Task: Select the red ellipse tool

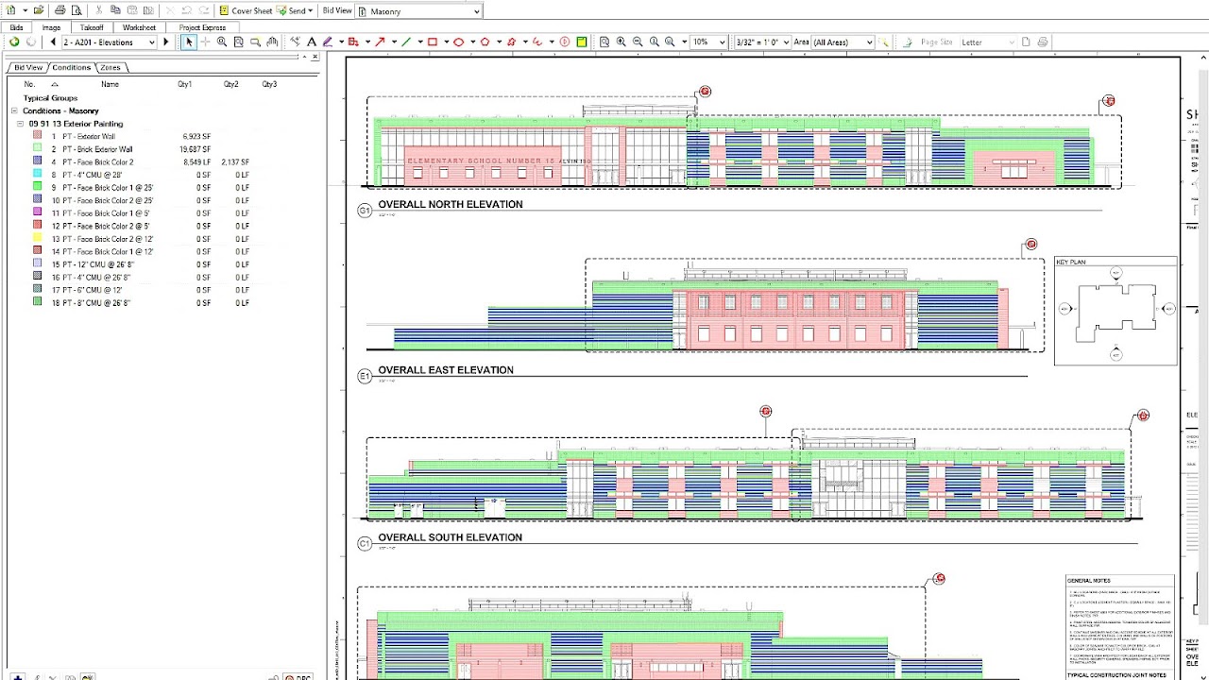Action: [458, 42]
